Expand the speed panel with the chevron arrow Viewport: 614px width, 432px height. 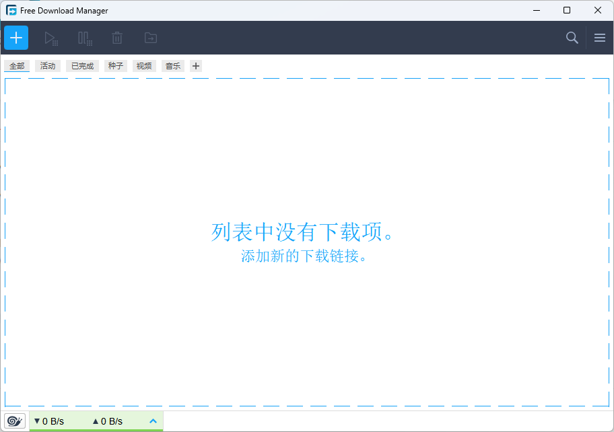tap(153, 421)
